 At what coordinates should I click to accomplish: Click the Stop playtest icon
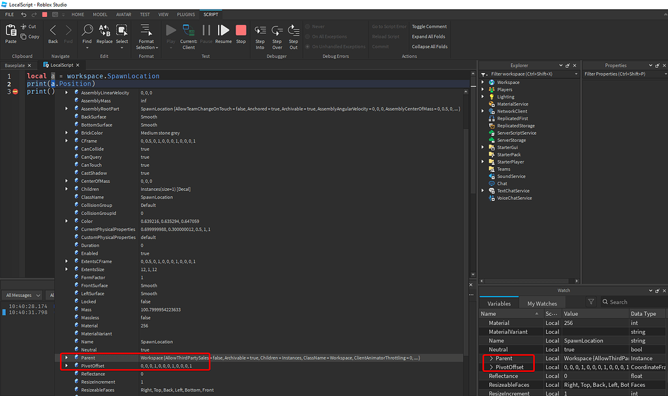[x=241, y=29]
